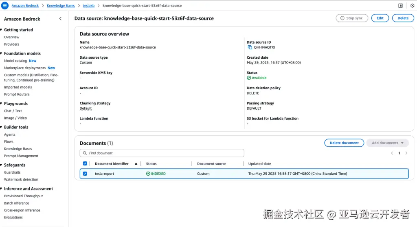Open Custom models in the sidebar
417x227 pixels.
pyautogui.click(x=31, y=77)
